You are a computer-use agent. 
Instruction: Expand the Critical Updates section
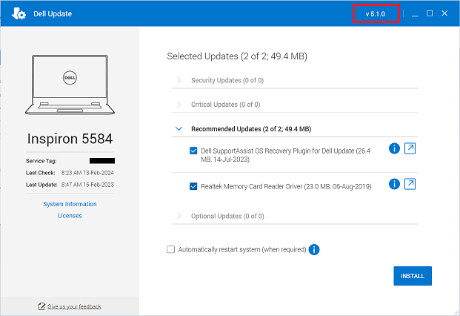click(x=179, y=105)
